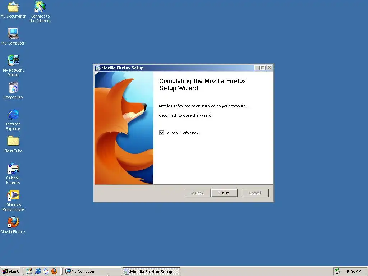The height and width of the screenshot is (276, 368).
Task: Launch Internet Explorer from quick launch bar
Action: [x=37, y=271]
